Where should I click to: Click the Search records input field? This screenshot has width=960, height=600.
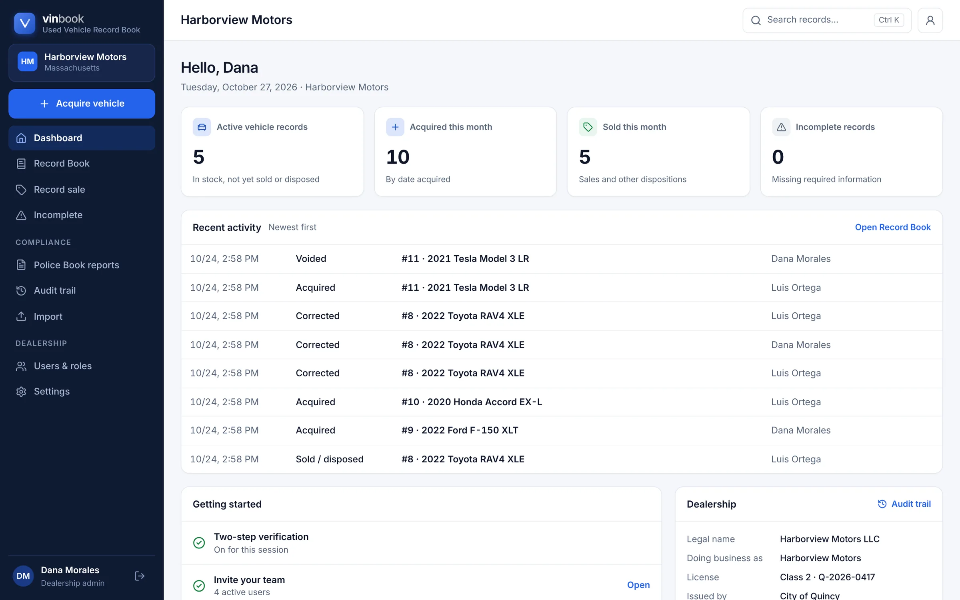coord(827,20)
